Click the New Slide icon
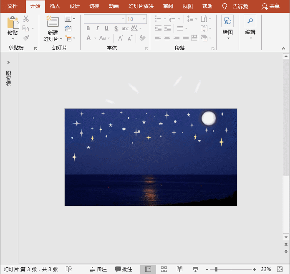 coord(53,21)
